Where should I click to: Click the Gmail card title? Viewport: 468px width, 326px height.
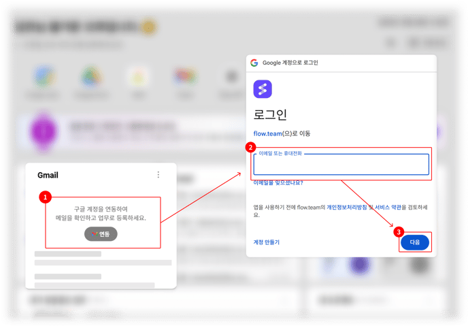click(48, 175)
